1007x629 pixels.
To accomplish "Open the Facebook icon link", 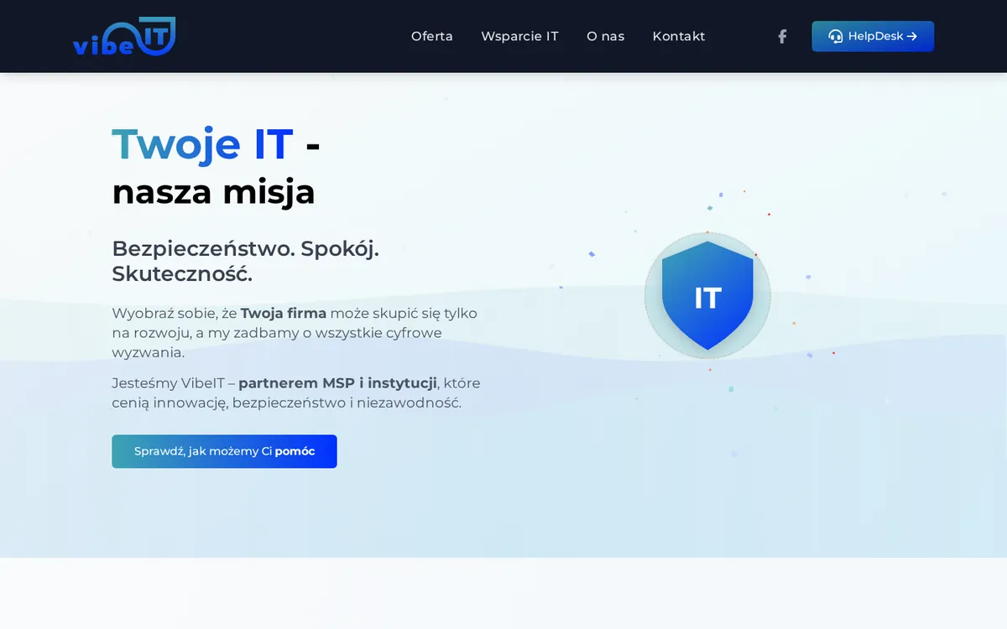I will pyautogui.click(x=782, y=36).
